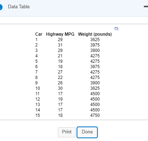Click the MPG value 29 for car 1
The height and width of the screenshot is (141, 148).
(60, 40)
